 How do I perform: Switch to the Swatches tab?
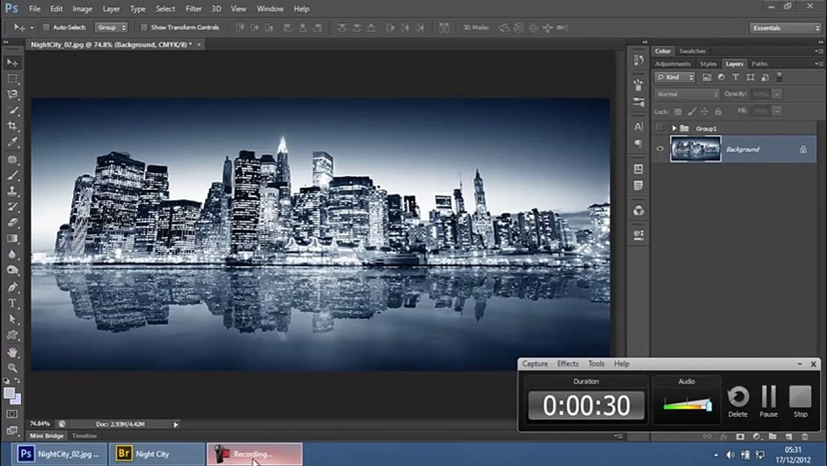[x=693, y=51]
